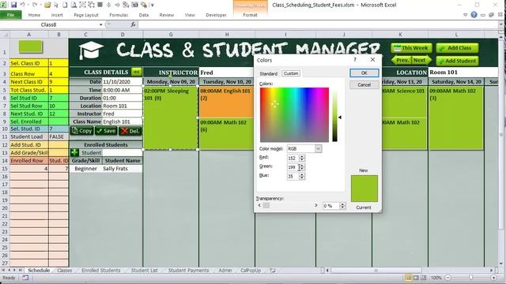This screenshot has height=284, width=506.
Task: Click the Blue value spinner
Action: click(302, 176)
